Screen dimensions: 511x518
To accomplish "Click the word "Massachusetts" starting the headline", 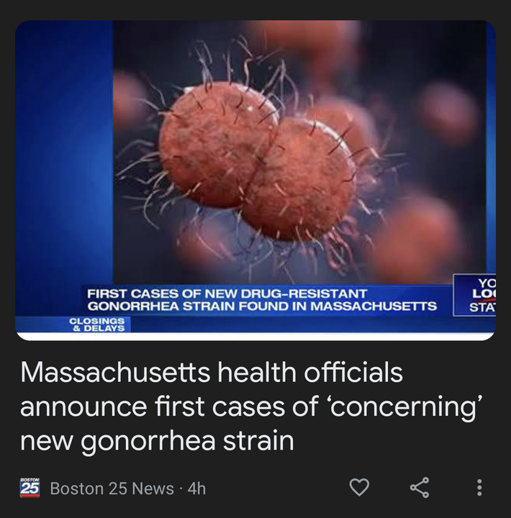I will (115, 372).
